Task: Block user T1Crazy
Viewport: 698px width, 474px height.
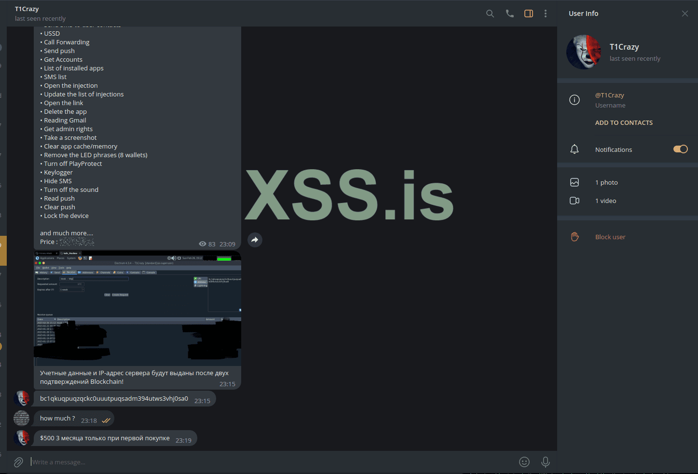Action: 610,237
